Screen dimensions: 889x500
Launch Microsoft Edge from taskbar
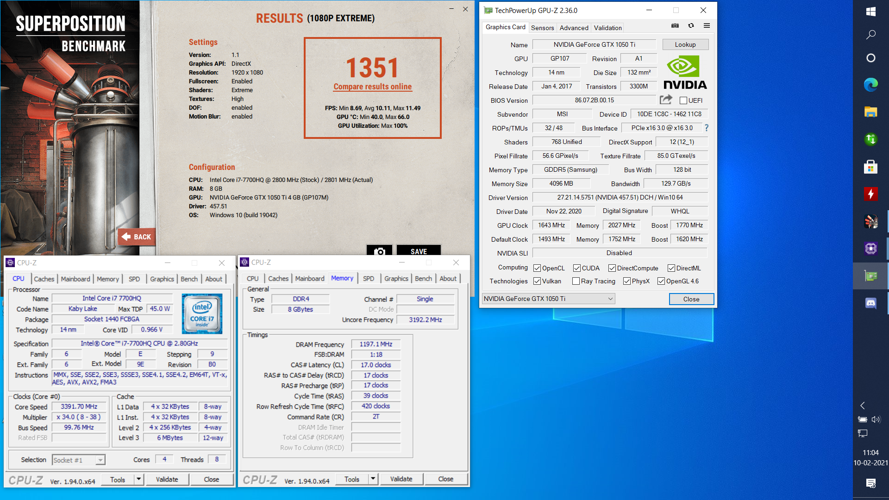[x=870, y=85]
